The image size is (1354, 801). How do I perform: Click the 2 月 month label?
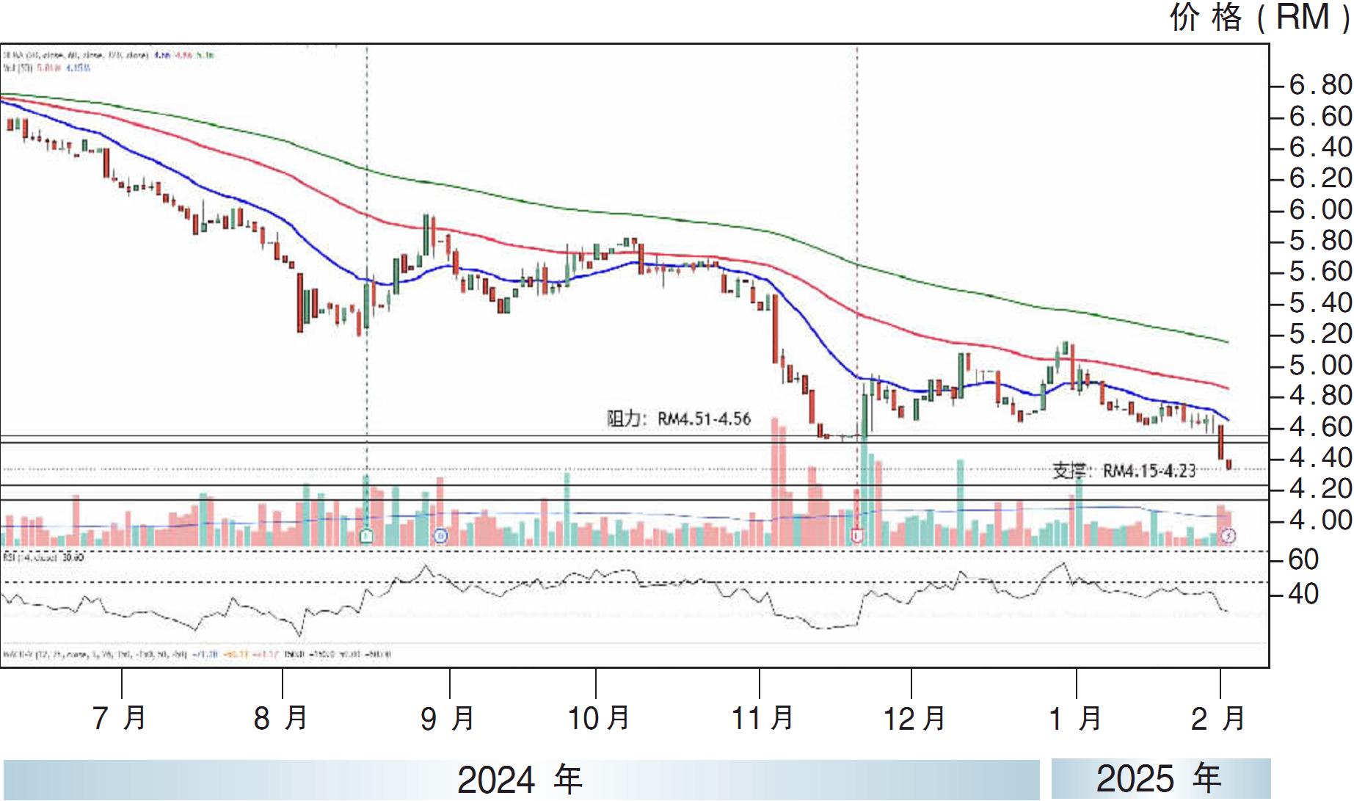click(x=1219, y=717)
